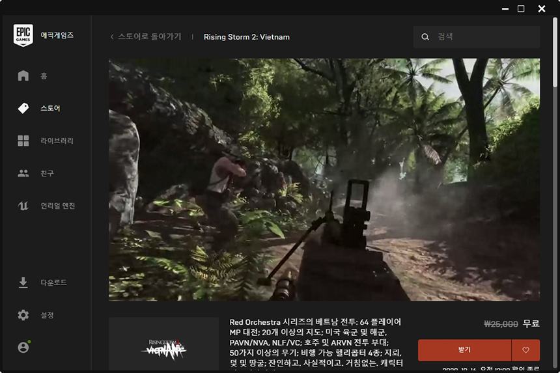Open the 친구 friends icon
The image size is (560, 373).
tap(23, 173)
